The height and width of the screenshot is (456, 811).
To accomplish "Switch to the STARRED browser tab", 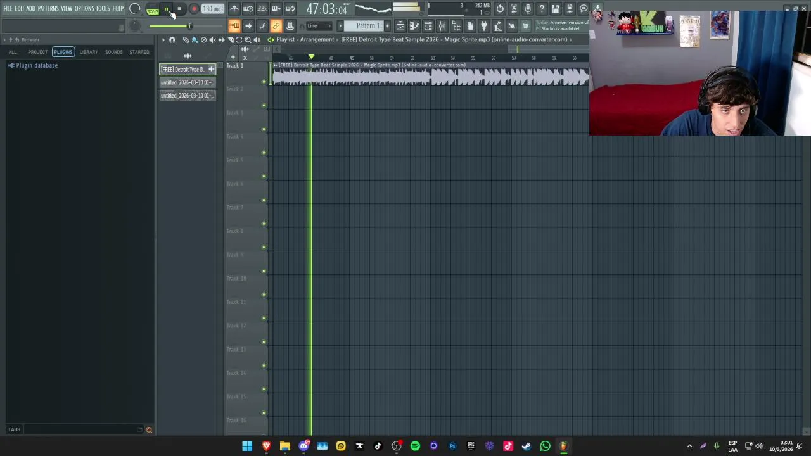I will click(x=139, y=52).
